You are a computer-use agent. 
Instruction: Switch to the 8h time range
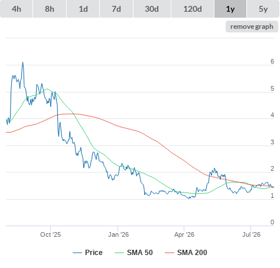50,9
